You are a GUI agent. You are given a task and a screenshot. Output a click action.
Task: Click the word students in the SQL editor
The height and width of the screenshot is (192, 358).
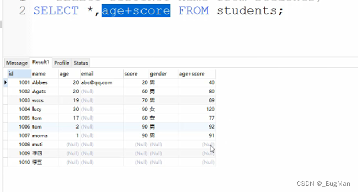click(x=247, y=10)
